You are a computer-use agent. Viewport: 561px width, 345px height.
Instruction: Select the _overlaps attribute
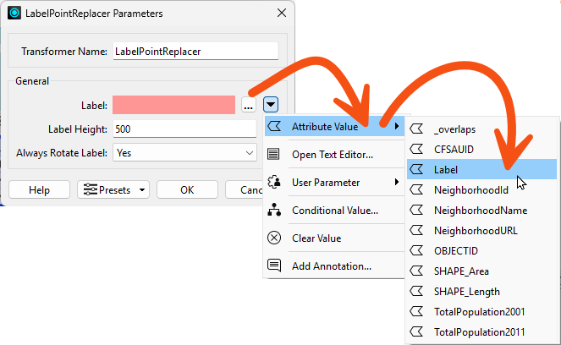click(482, 129)
